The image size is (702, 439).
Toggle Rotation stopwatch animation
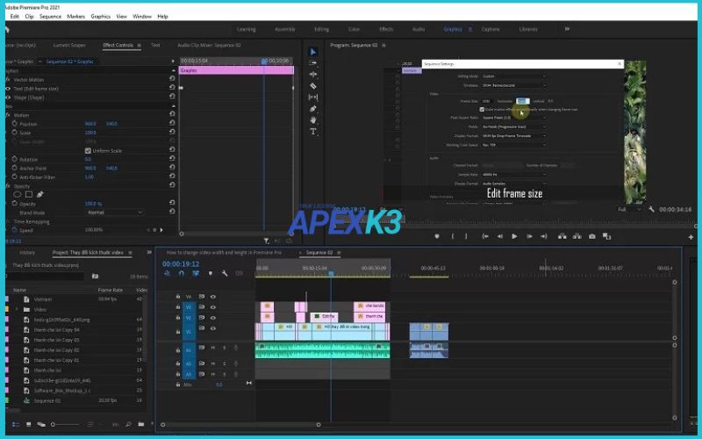click(15, 159)
